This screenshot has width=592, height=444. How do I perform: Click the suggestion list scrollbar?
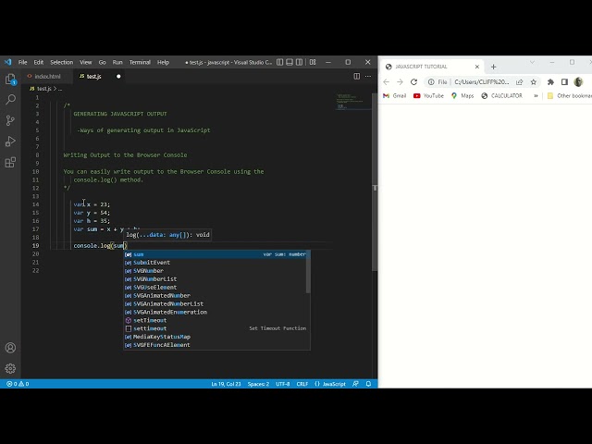click(308, 272)
